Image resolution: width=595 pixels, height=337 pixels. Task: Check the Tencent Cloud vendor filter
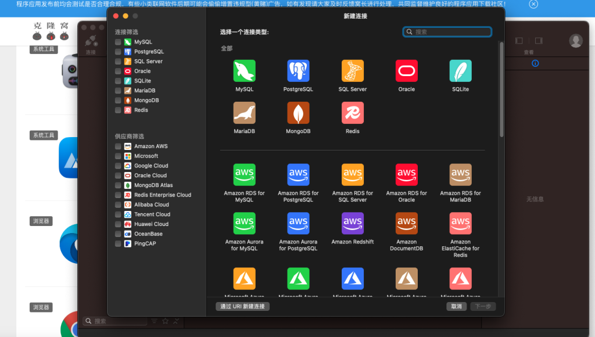pyautogui.click(x=118, y=214)
